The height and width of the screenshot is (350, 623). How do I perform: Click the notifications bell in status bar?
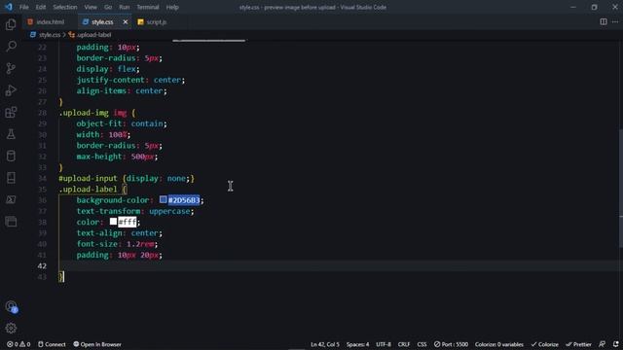click(x=615, y=344)
